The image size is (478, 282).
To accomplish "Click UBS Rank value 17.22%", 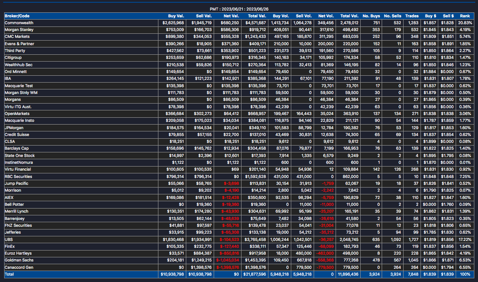I will 465,240.
